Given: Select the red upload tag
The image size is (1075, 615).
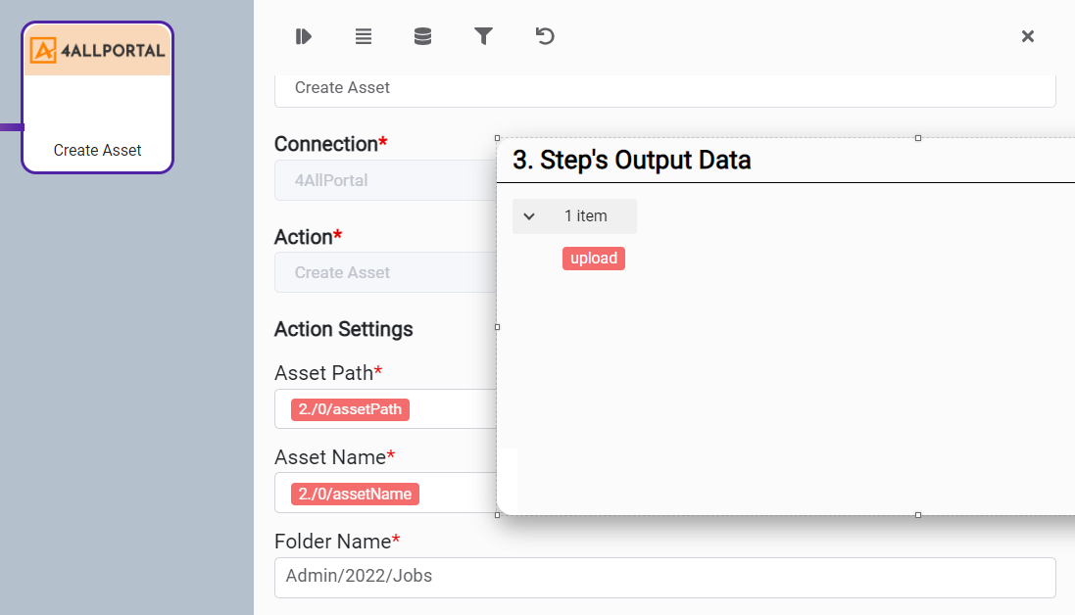Looking at the screenshot, I should coord(593,259).
